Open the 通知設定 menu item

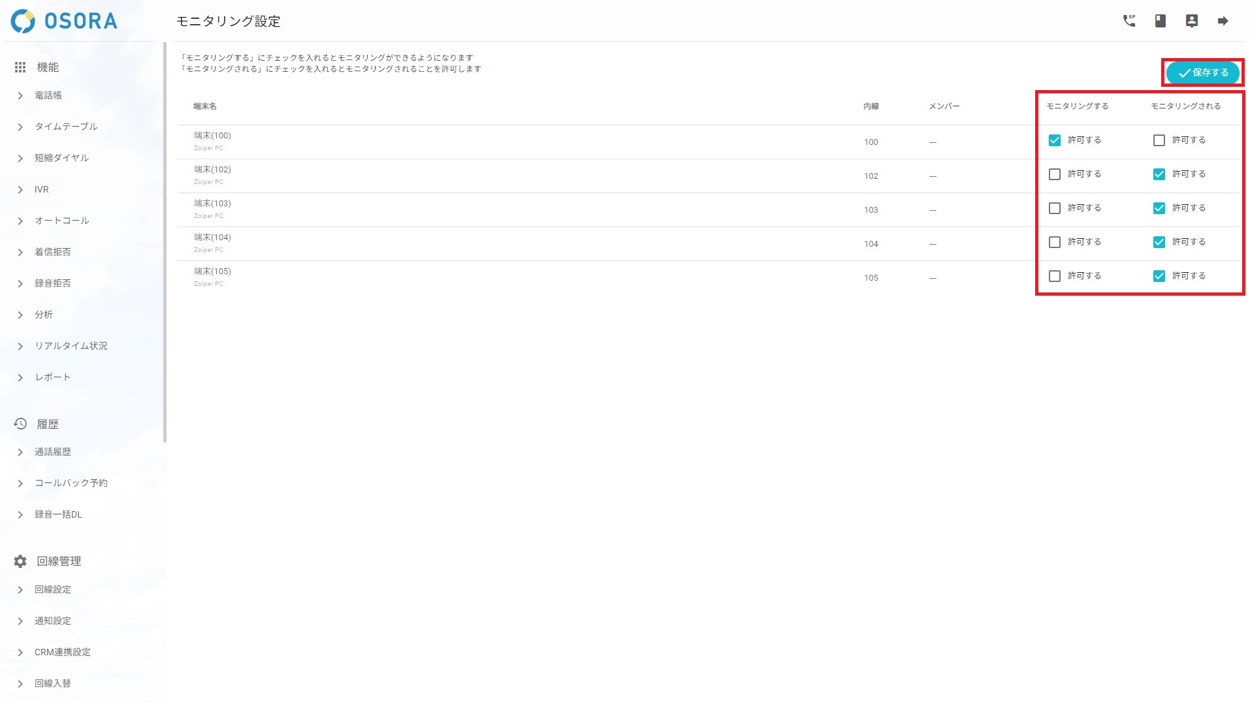point(52,621)
